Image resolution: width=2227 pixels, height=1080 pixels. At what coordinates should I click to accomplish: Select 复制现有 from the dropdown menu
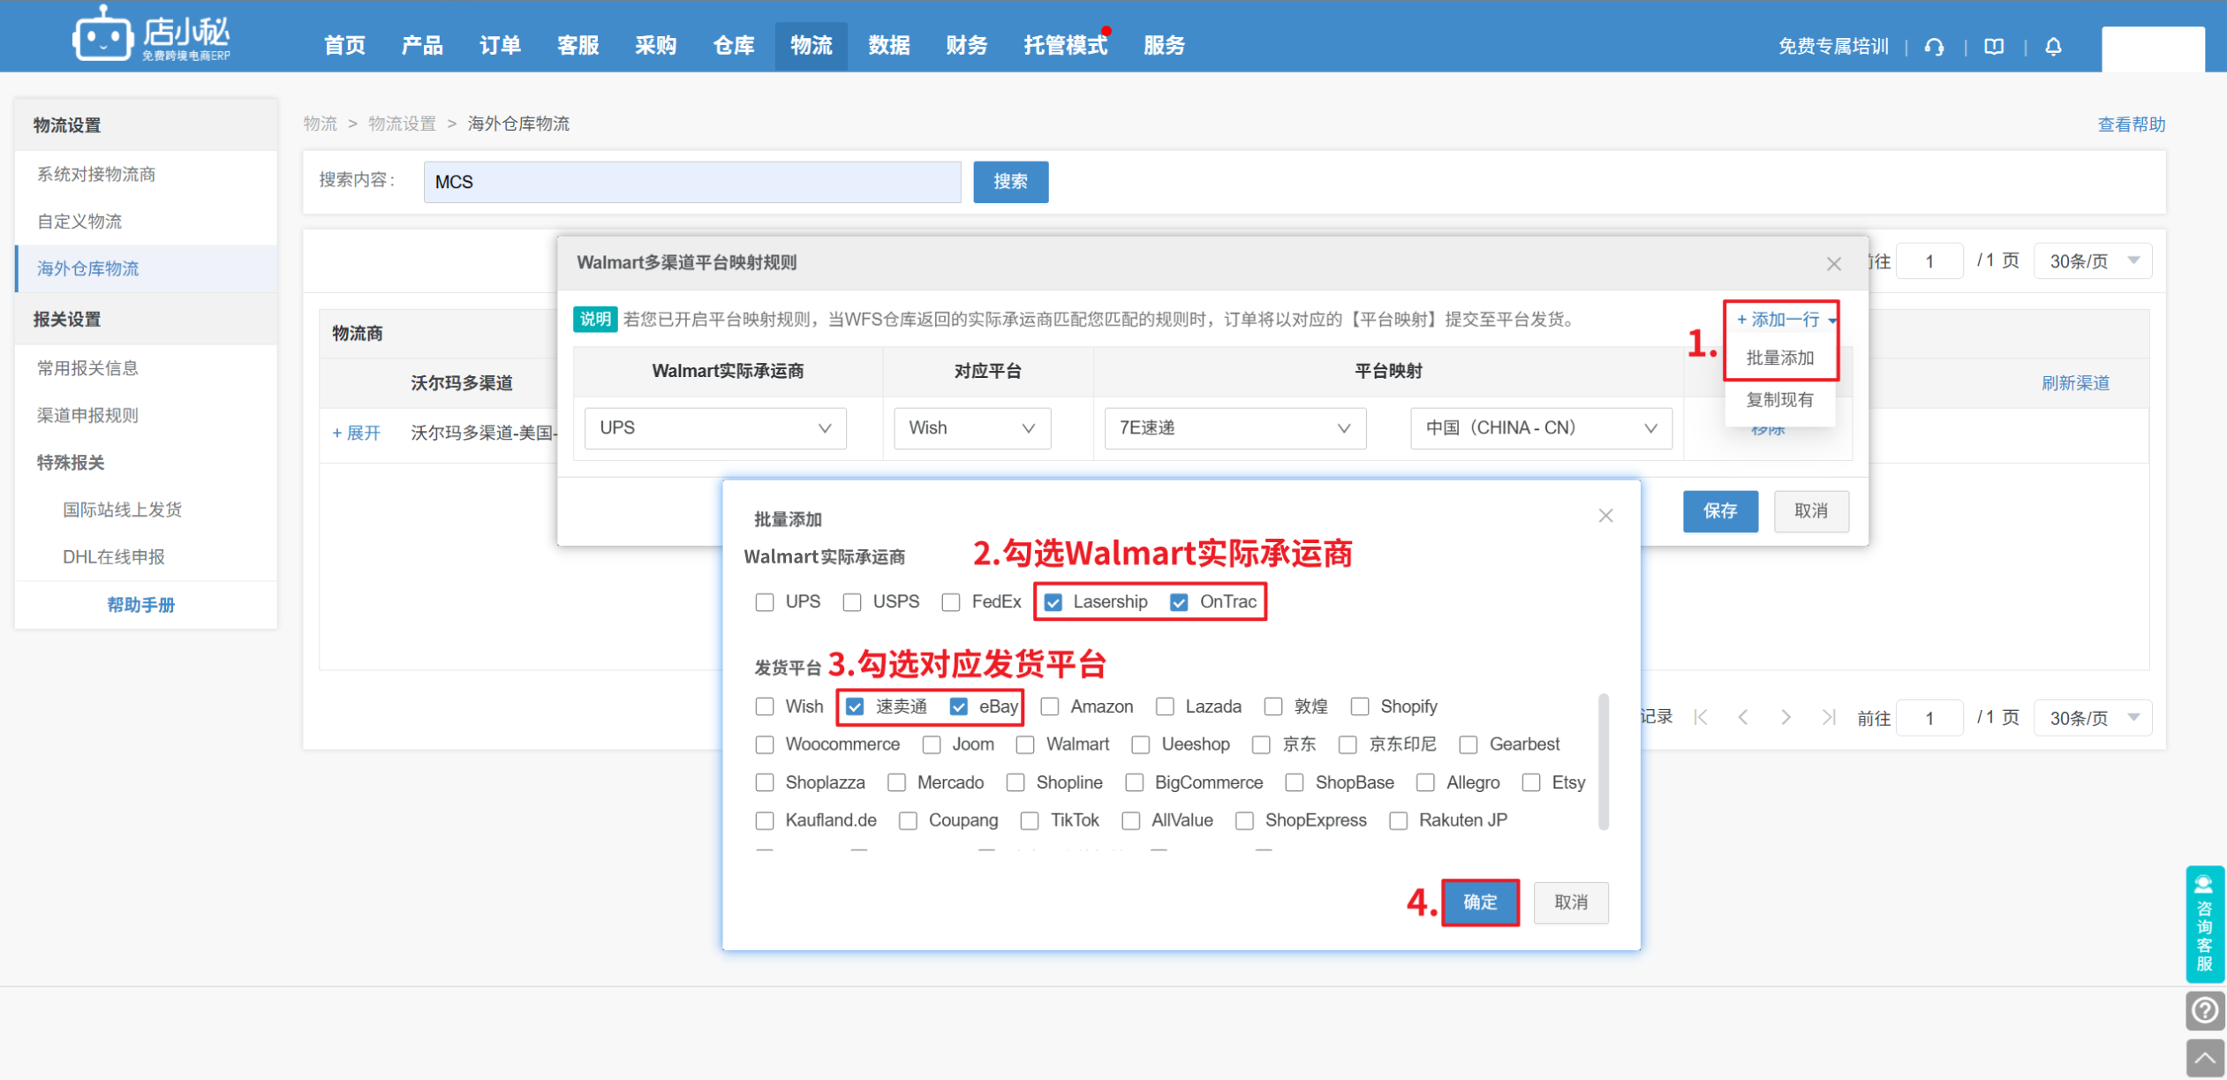[x=1780, y=400]
